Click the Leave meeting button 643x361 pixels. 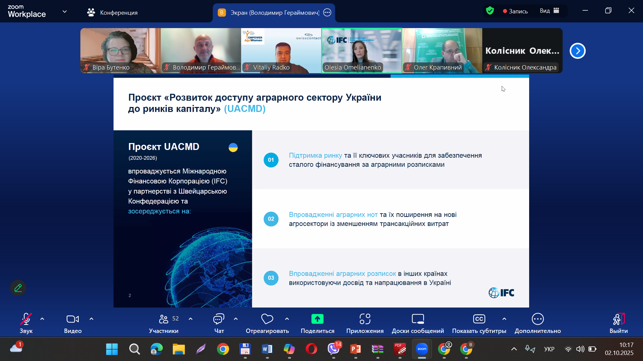click(618, 319)
